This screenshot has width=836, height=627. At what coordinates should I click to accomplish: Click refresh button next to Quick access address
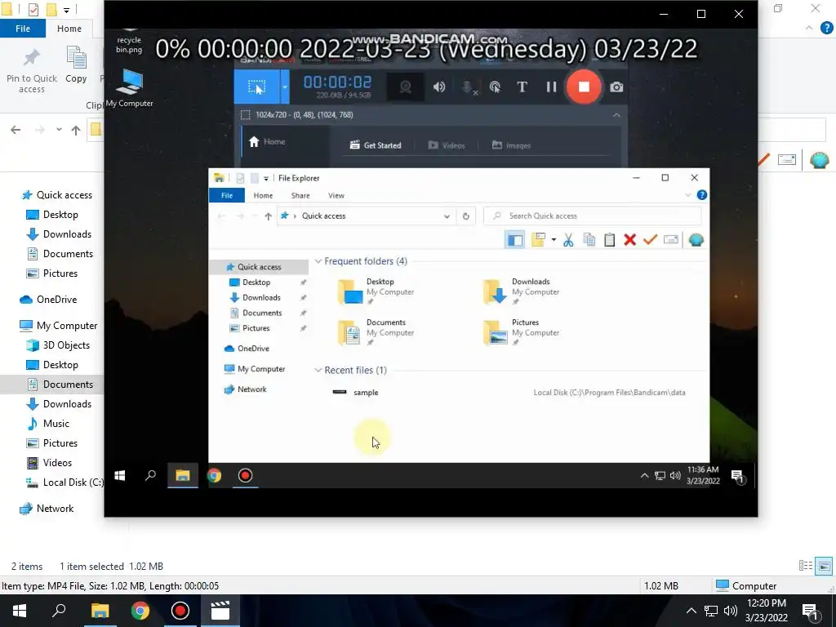click(x=465, y=216)
